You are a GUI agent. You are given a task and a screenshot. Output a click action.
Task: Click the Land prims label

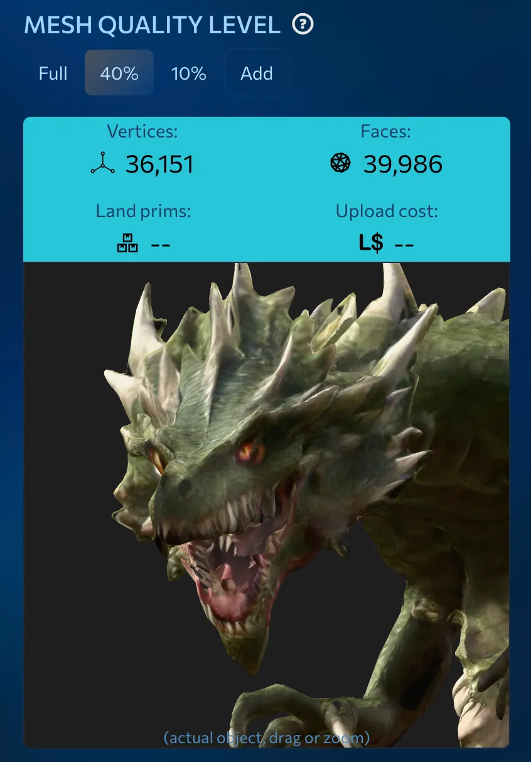pos(143,212)
